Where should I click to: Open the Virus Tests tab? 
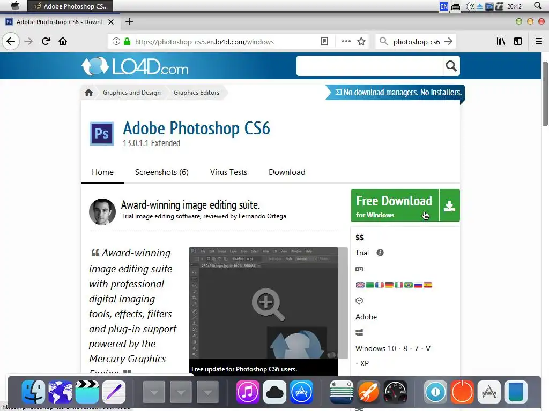[x=228, y=172]
